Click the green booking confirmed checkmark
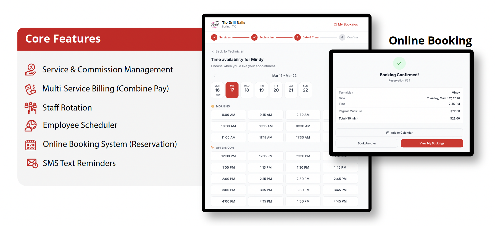Screen dimensions: 495x226 tap(399, 63)
